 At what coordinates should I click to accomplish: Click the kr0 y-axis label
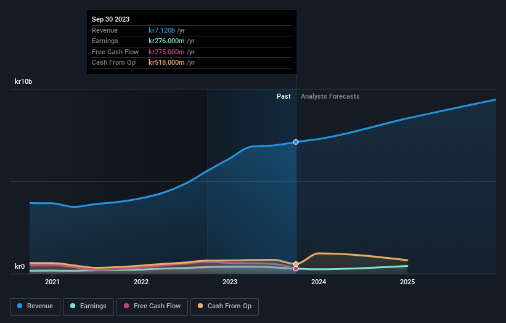coord(20,266)
